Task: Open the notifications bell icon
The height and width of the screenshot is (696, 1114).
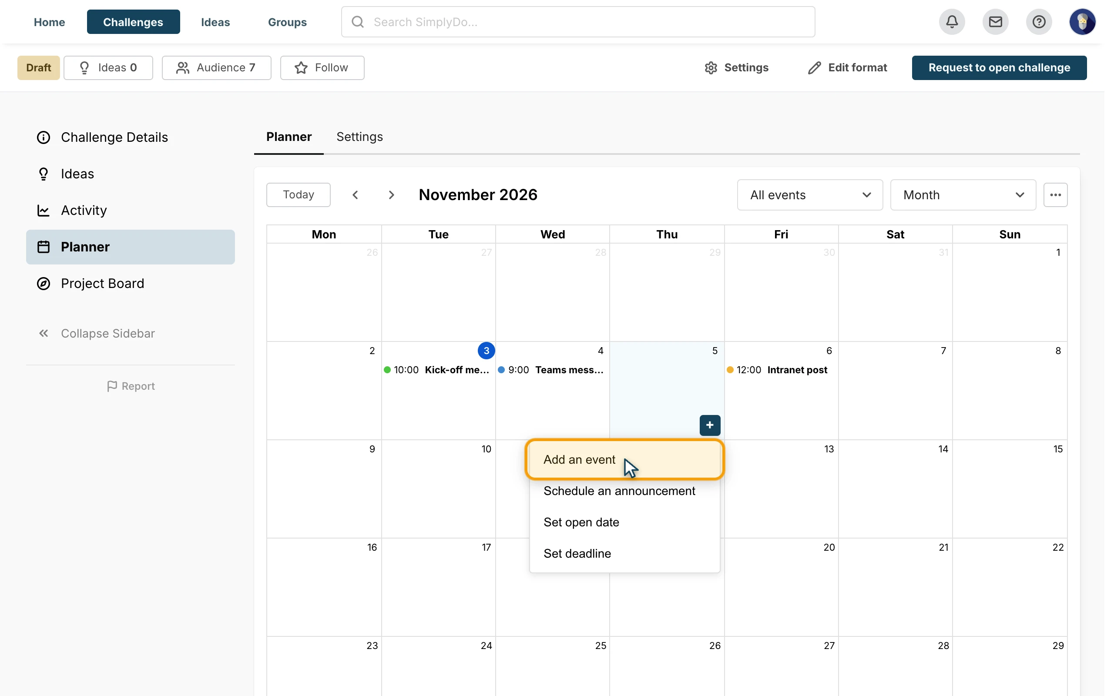Action: point(952,22)
